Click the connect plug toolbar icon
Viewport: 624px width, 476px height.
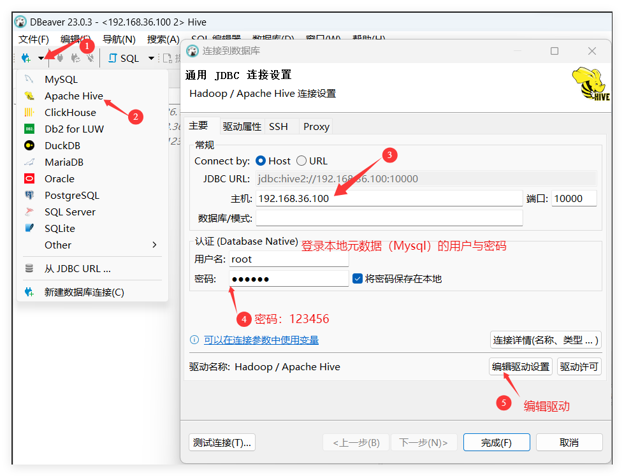tap(60, 59)
